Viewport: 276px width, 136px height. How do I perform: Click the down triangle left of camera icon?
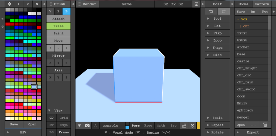pos(80,125)
